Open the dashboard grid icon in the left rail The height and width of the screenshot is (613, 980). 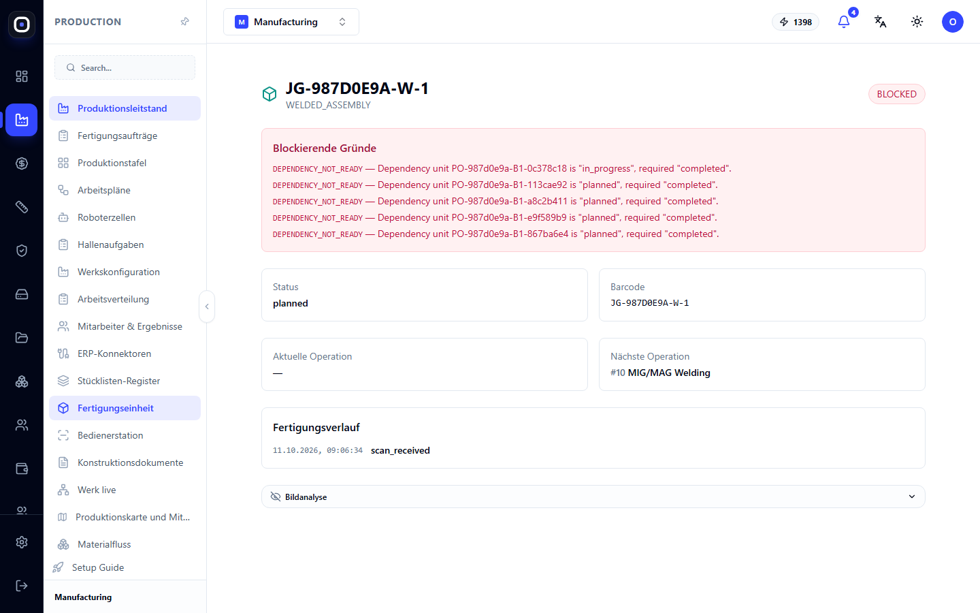point(22,76)
